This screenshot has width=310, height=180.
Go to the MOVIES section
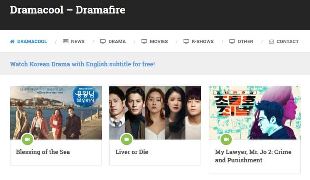coord(159,42)
